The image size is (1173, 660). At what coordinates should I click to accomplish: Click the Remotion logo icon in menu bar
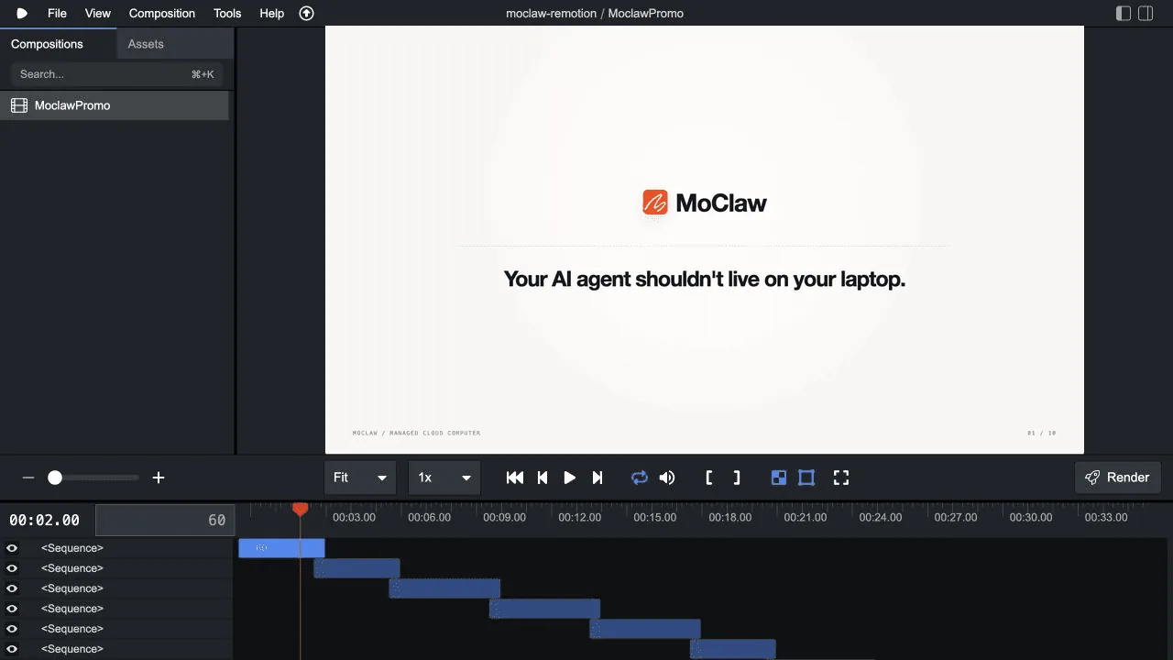pos(22,14)
